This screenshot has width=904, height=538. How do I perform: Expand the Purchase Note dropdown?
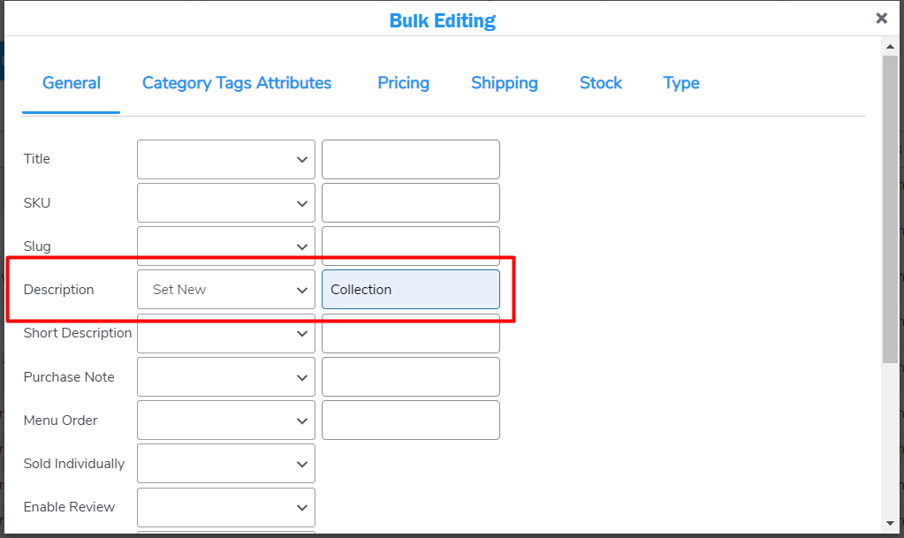pos(225,376)
